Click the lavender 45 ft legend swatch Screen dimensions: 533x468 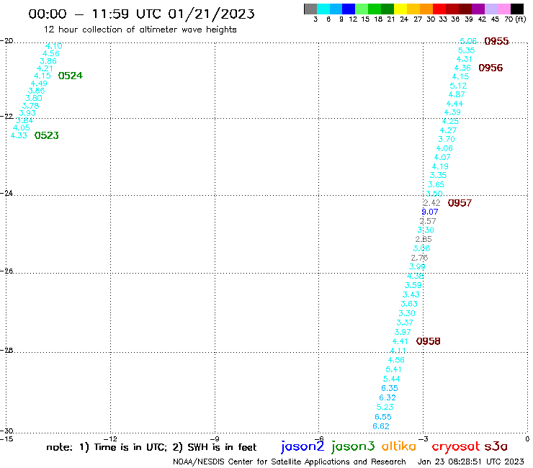coord(491,9)
